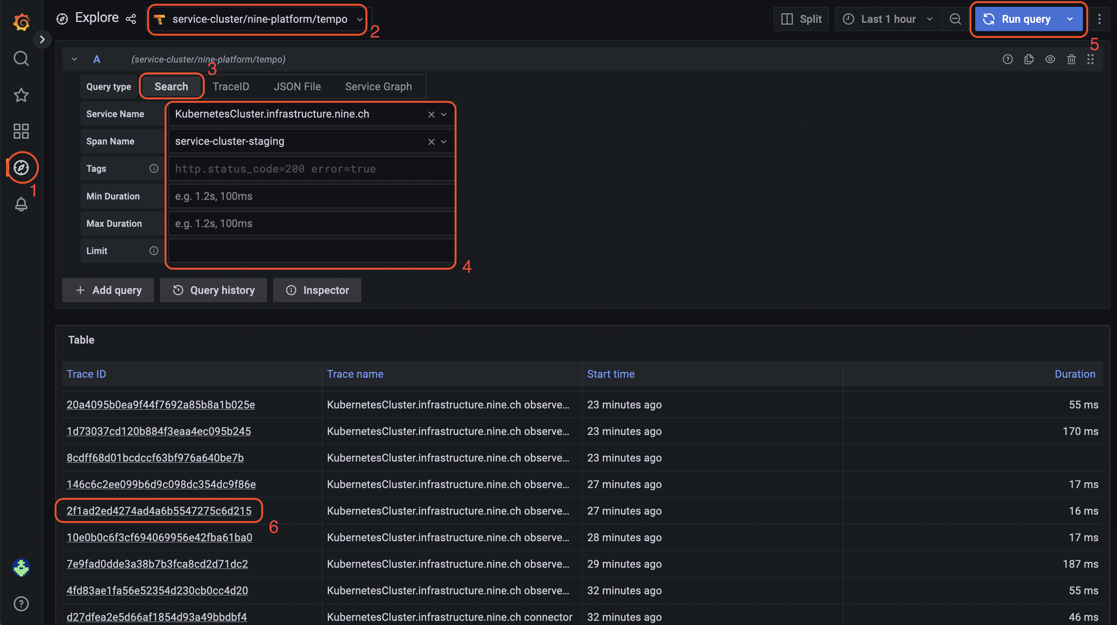Focus the Max Duration field
This screenshot has width=1117, height=625.
[x=311, y=223]
